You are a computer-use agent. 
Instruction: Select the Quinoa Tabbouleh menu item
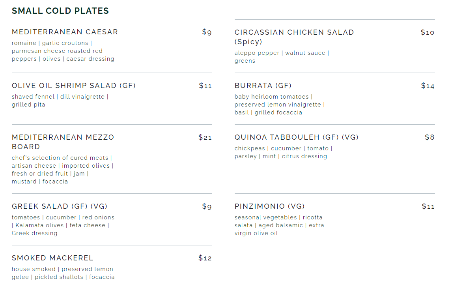pos(296,137)
